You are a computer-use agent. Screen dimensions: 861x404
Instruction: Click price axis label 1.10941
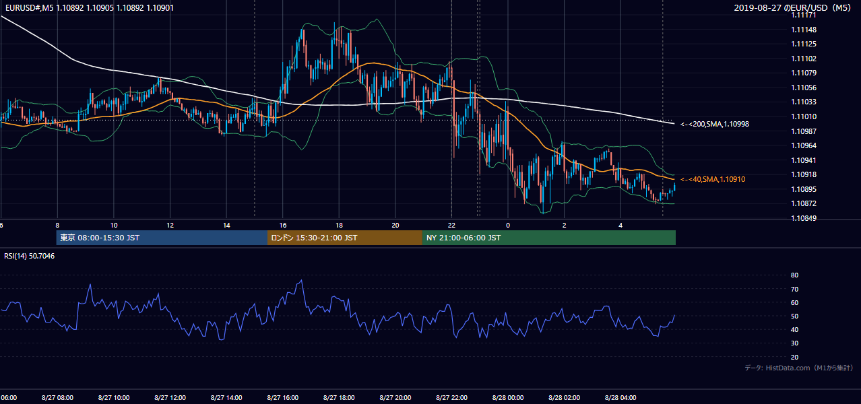804,160
